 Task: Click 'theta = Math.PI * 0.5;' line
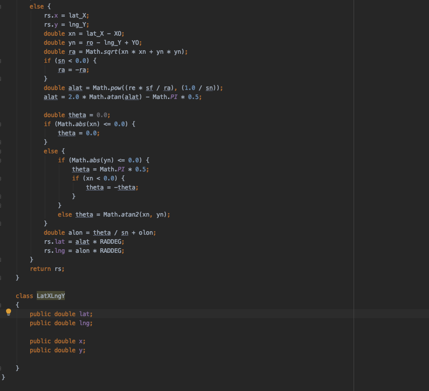tap(111, 169)
